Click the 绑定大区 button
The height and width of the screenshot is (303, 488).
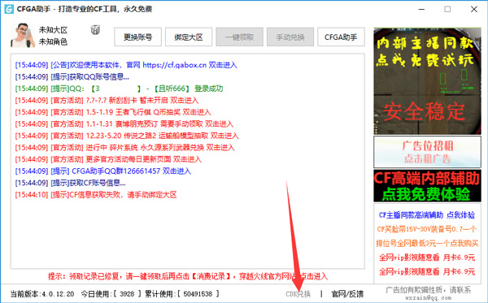(189, 37)
